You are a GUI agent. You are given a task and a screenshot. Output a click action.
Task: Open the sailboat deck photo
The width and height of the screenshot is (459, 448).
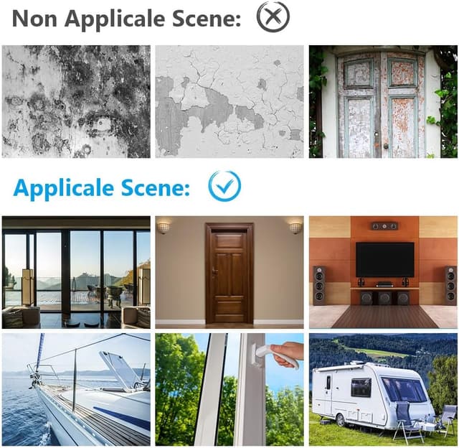tap(76, 389)
